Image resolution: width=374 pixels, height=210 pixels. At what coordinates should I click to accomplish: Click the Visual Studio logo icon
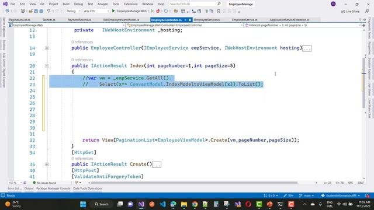[5, 4]
